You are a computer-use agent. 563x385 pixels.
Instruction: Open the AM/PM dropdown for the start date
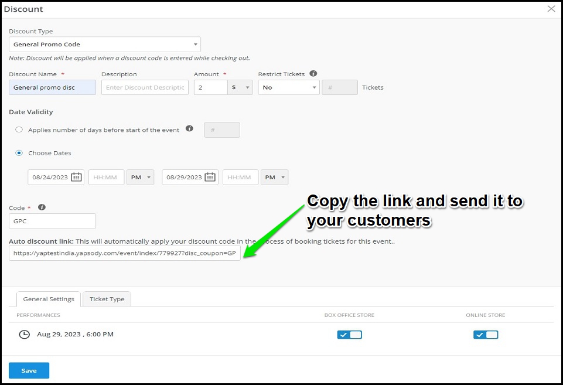pos(140,177)
